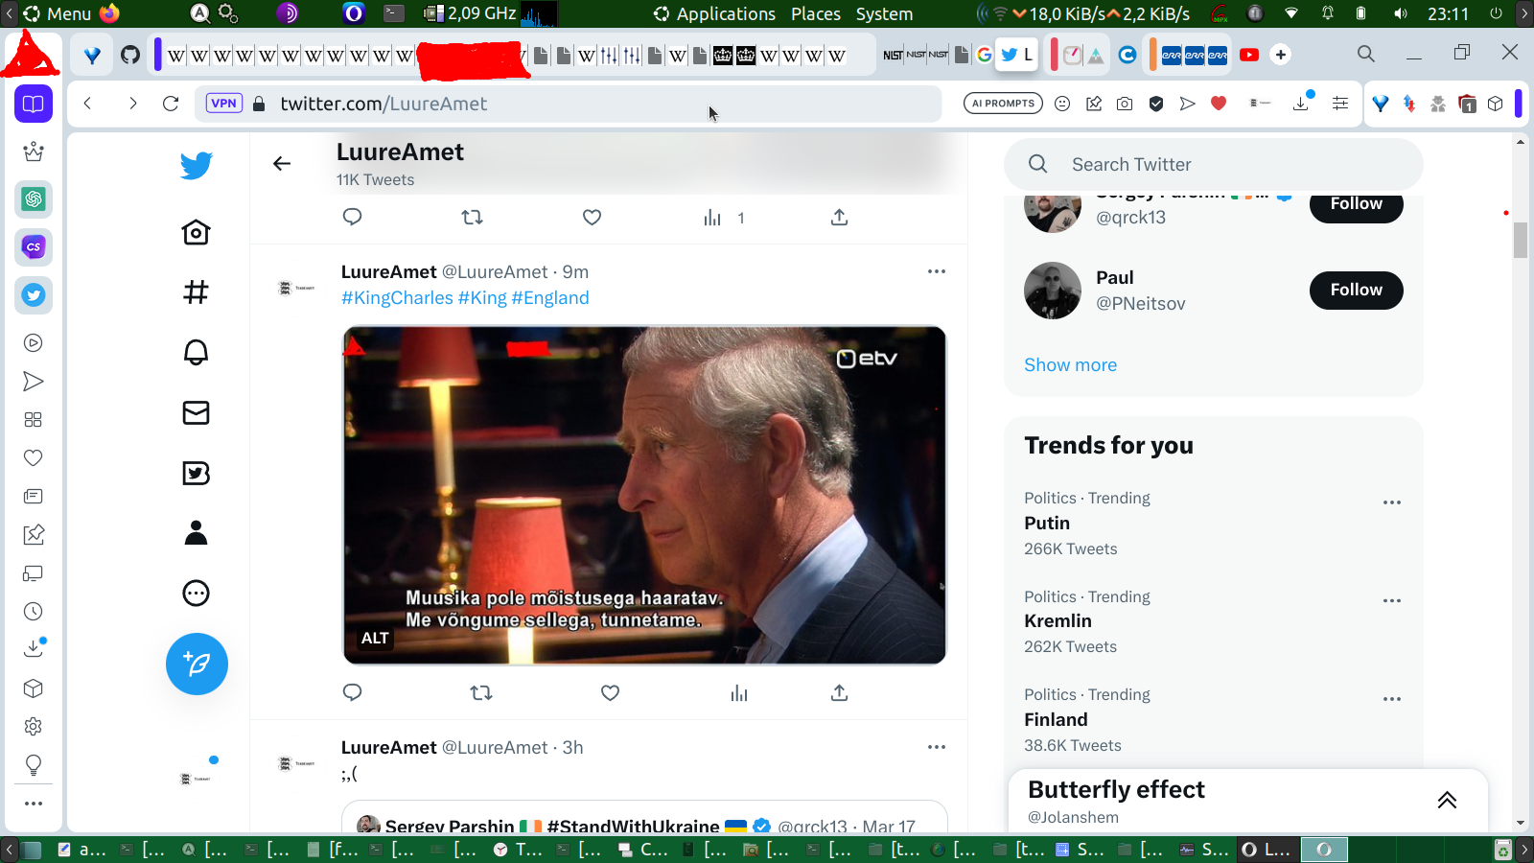
Task: Open History clock in Opera sidebar
Action: pos(34,612)
